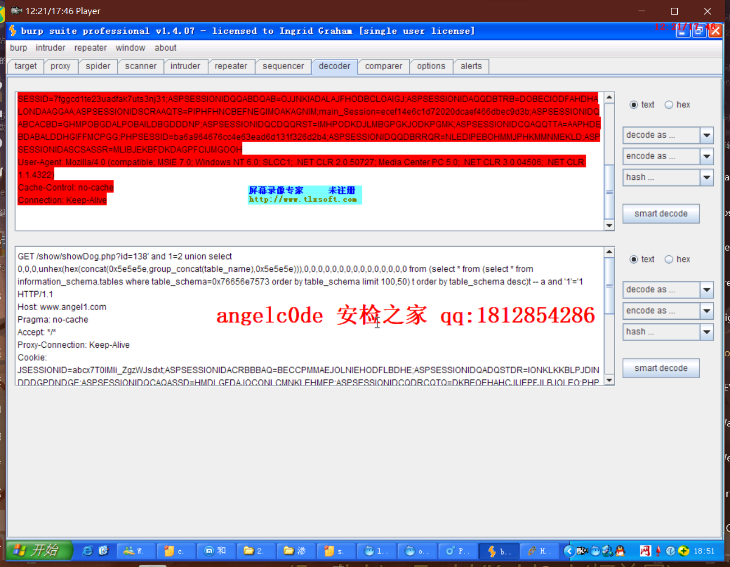Click the lower 'smart decode' button
This screenshot has width=730, height=567.
point(661,368)
